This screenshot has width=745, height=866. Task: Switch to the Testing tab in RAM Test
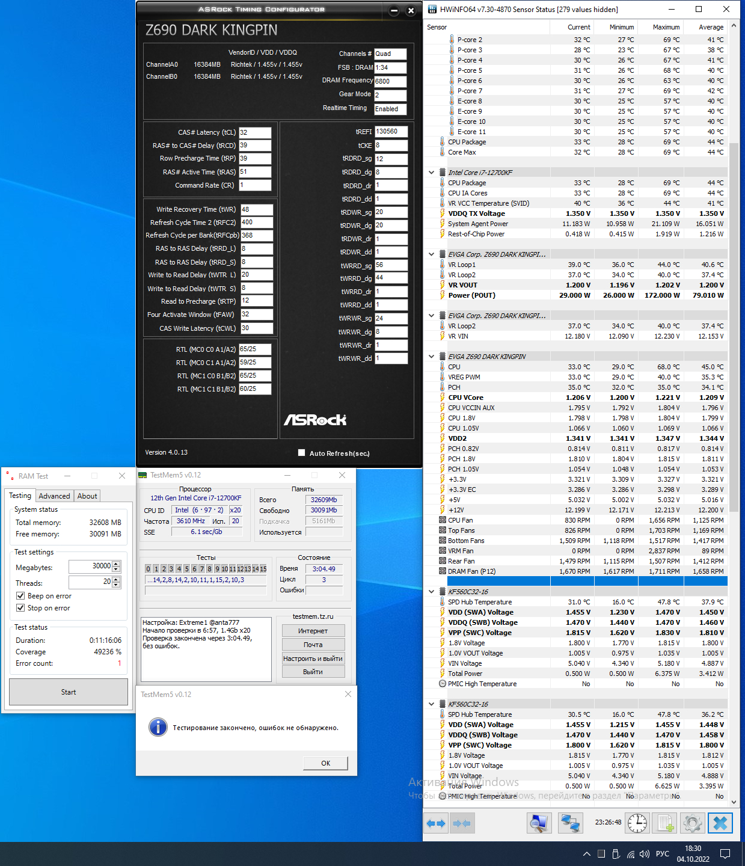20,496
